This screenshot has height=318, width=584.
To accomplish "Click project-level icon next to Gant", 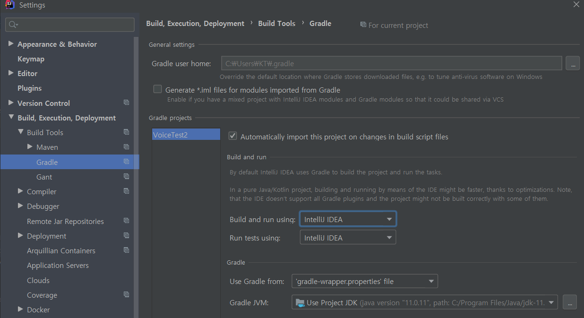I will click(x=126, y=176).
